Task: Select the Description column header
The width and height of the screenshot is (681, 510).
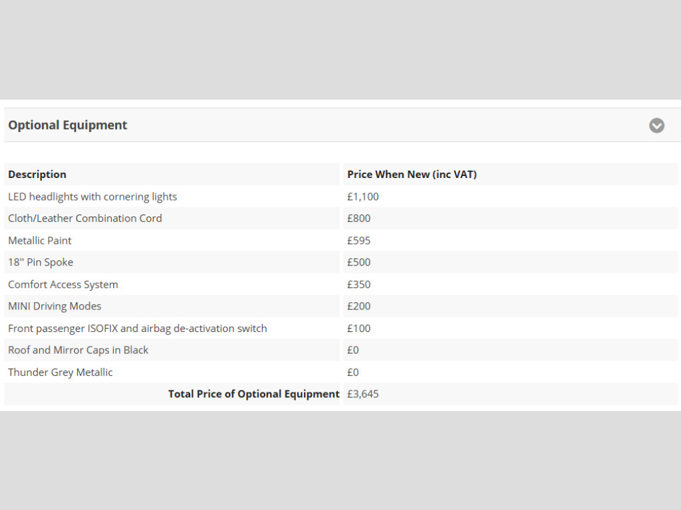Action: pos(37,175)
